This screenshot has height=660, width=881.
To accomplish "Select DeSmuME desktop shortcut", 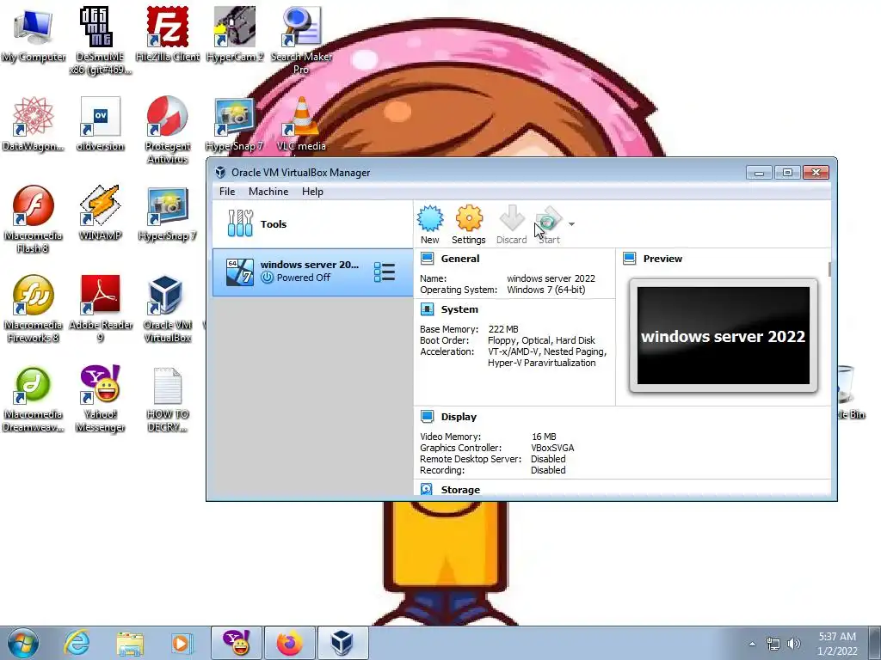I will coord(100,40).
